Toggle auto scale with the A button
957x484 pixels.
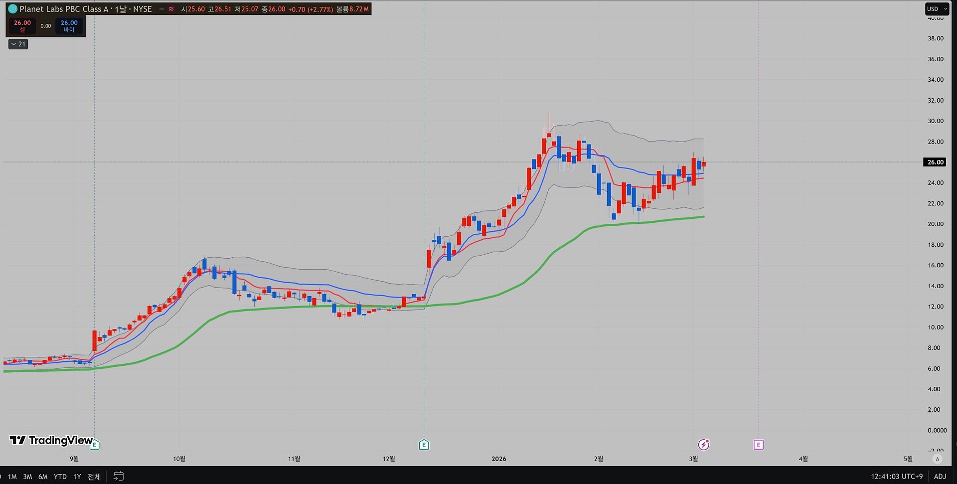pyautogui.click(x=938, y=459)
